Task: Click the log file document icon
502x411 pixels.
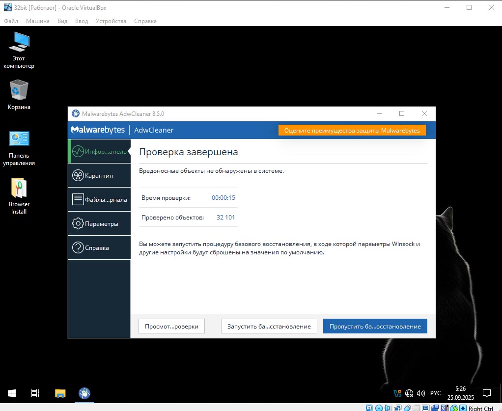Action: click(x=78, y=199)
